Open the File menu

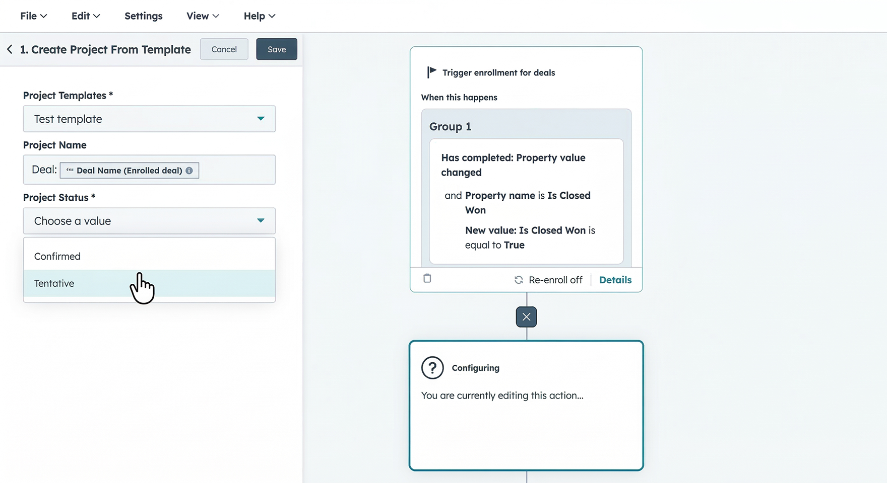[x=33, y=16]
